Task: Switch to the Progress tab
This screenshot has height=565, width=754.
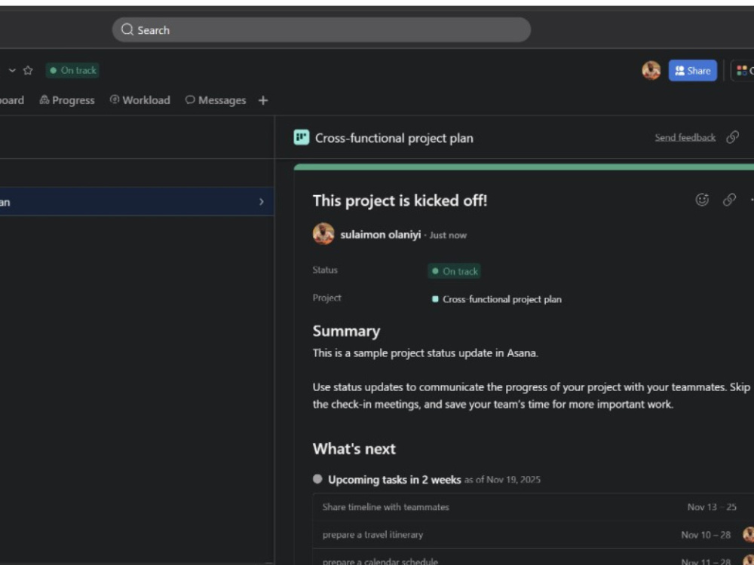Action: [x=67, y=100]
